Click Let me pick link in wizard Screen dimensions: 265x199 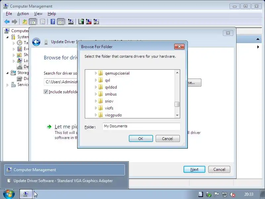[x=66, y=127]
